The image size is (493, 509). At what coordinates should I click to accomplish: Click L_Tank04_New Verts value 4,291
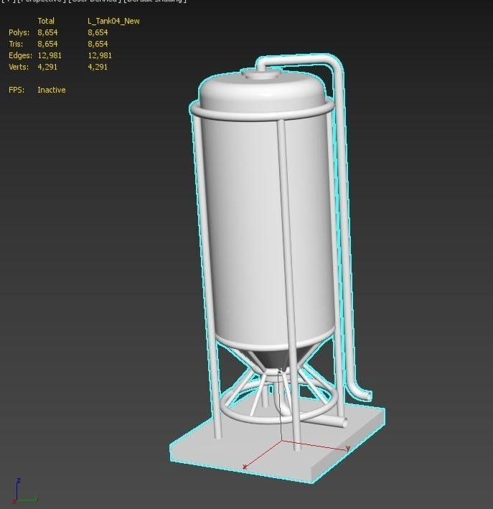tap(98, 67)
